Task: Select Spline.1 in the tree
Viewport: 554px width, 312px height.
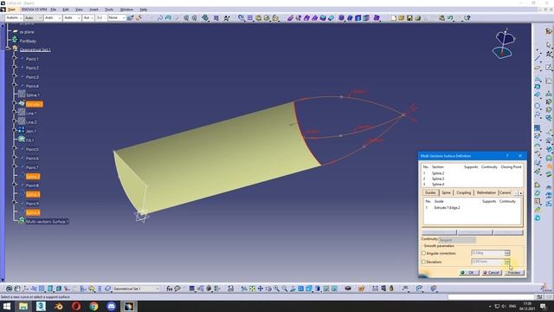Action: pyautogui.click(x=33, y=95)
